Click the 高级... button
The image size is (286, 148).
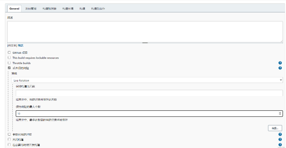pos(275,128)
